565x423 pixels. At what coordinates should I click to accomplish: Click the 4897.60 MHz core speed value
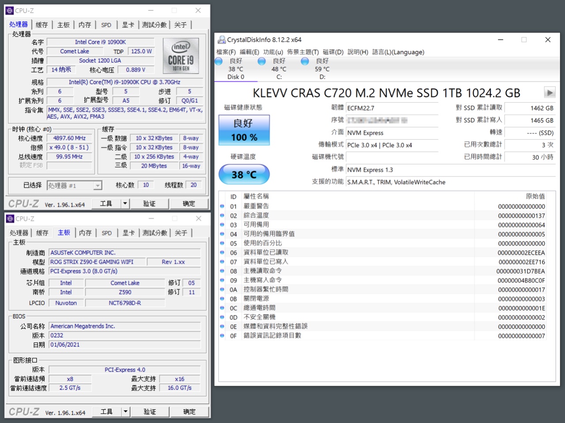coord(69,138)
